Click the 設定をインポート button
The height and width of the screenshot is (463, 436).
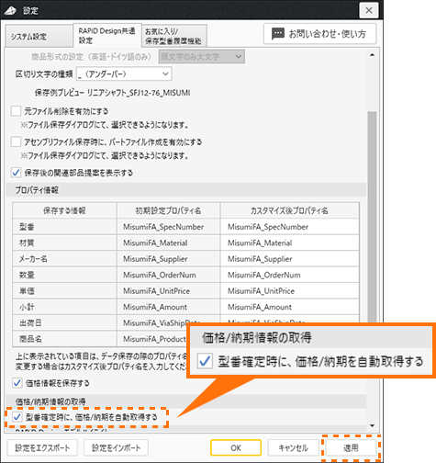(116, 448)
